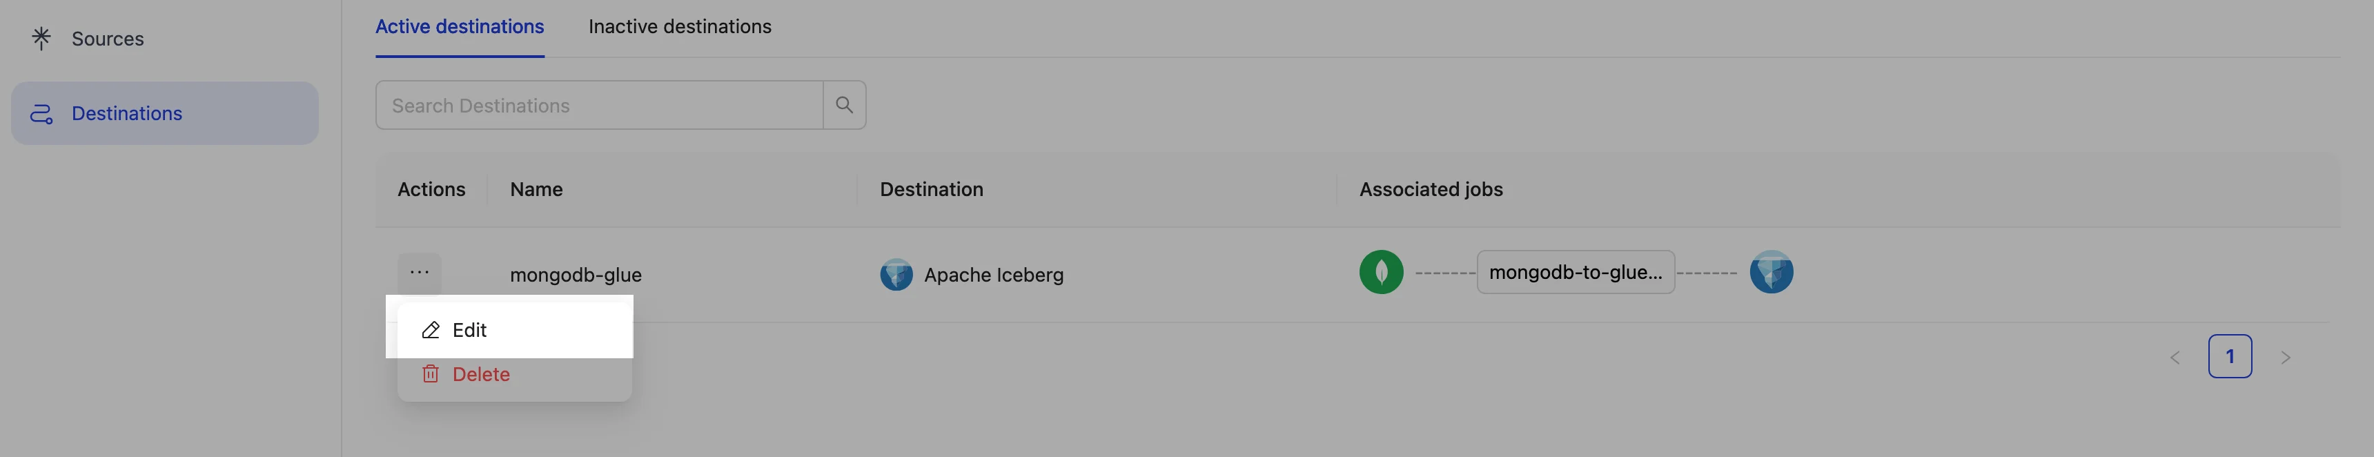This screenshot has height=457, width=2374.
Task: Click Iceberg icon at end of job pipeline
Action: 1770,273
